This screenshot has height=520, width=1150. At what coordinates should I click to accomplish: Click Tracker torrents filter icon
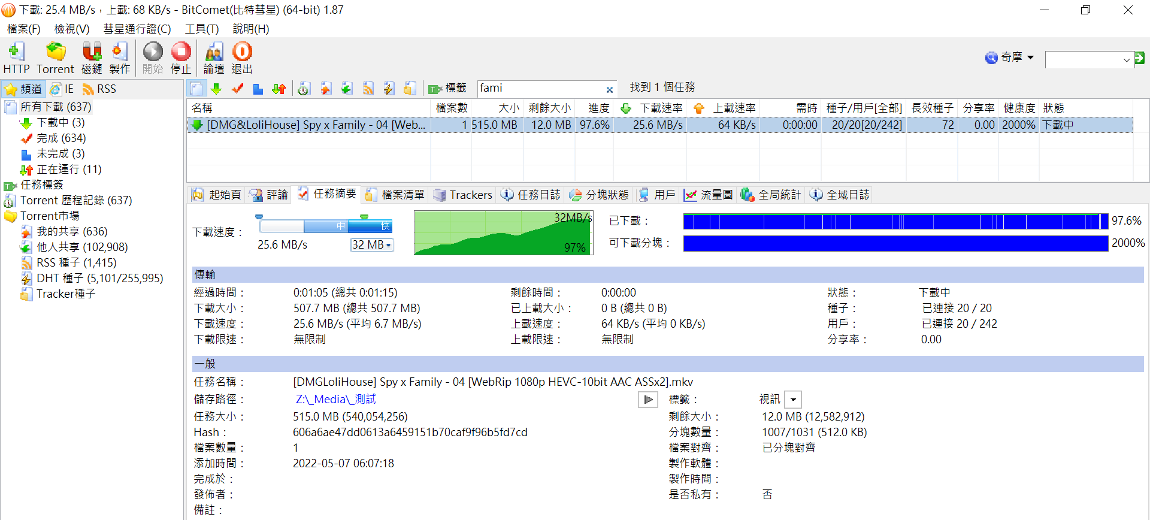pyautogui.click(x=410, y=89)
